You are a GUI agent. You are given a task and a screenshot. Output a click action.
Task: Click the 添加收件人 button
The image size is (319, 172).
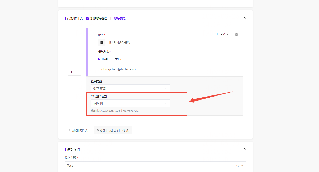[x=78, y=130]
